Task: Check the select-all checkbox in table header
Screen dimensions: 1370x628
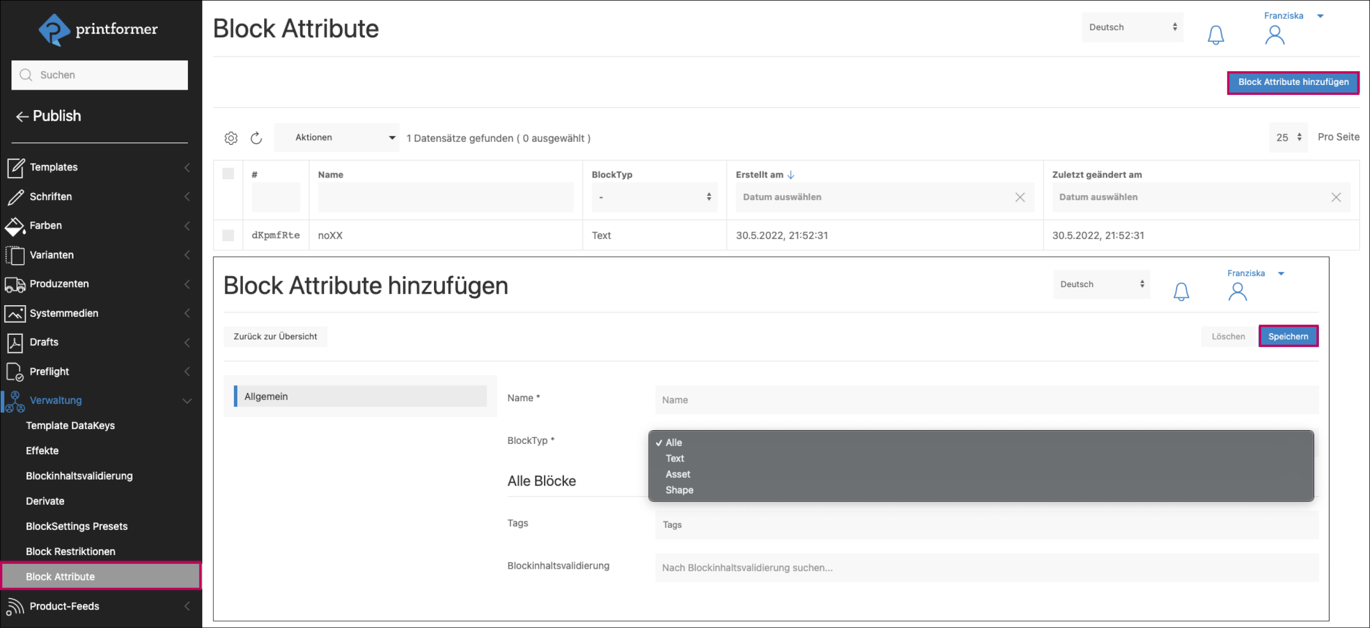Action: [x=229, y=173]
